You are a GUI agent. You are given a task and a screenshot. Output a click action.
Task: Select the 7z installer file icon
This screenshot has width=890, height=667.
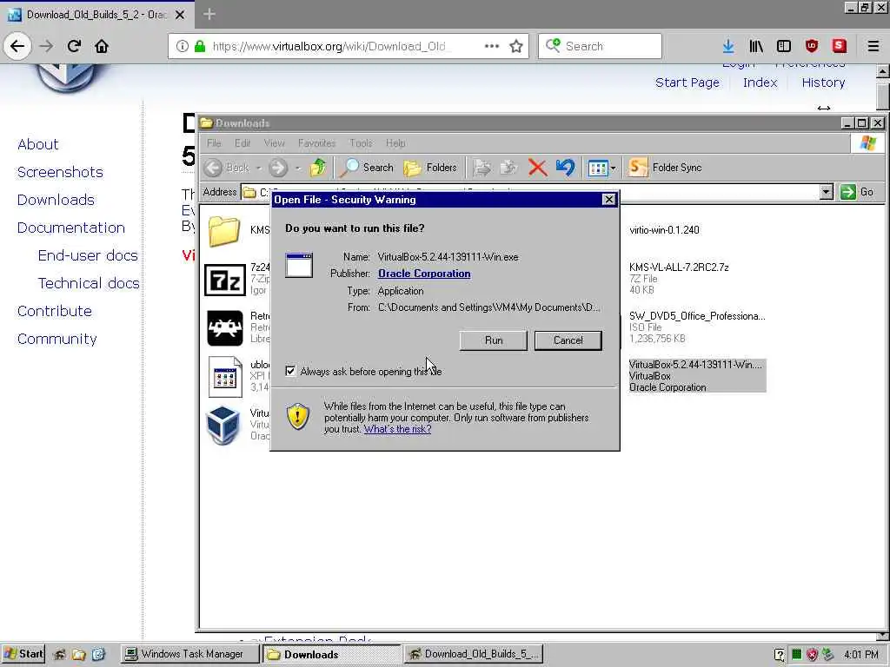click(x=225, y=280)
